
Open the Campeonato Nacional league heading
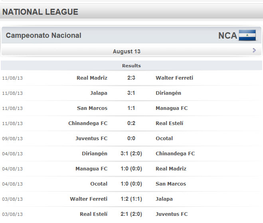tap(44, 35)
